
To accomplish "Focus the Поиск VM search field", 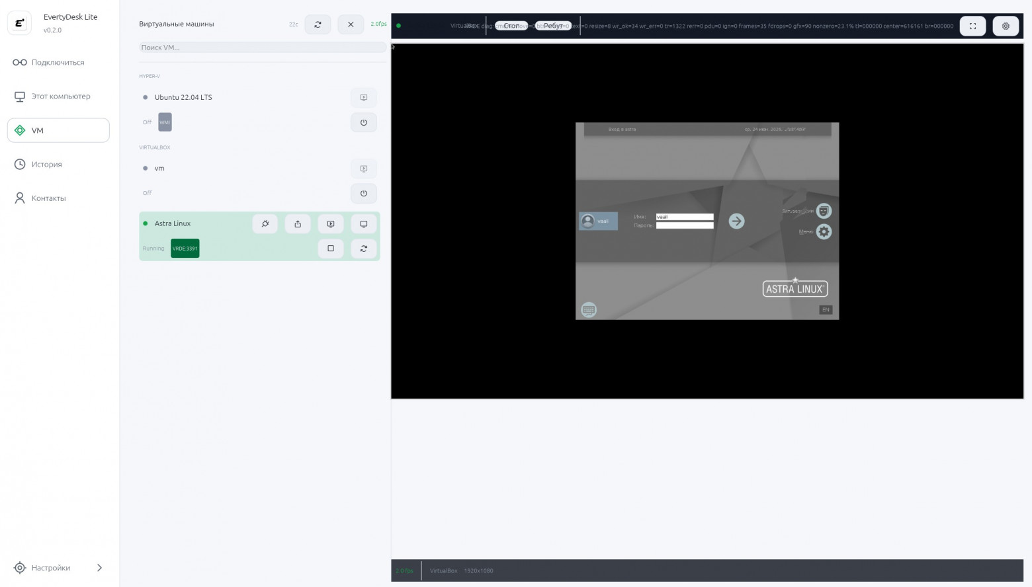I will click(263, 48).
